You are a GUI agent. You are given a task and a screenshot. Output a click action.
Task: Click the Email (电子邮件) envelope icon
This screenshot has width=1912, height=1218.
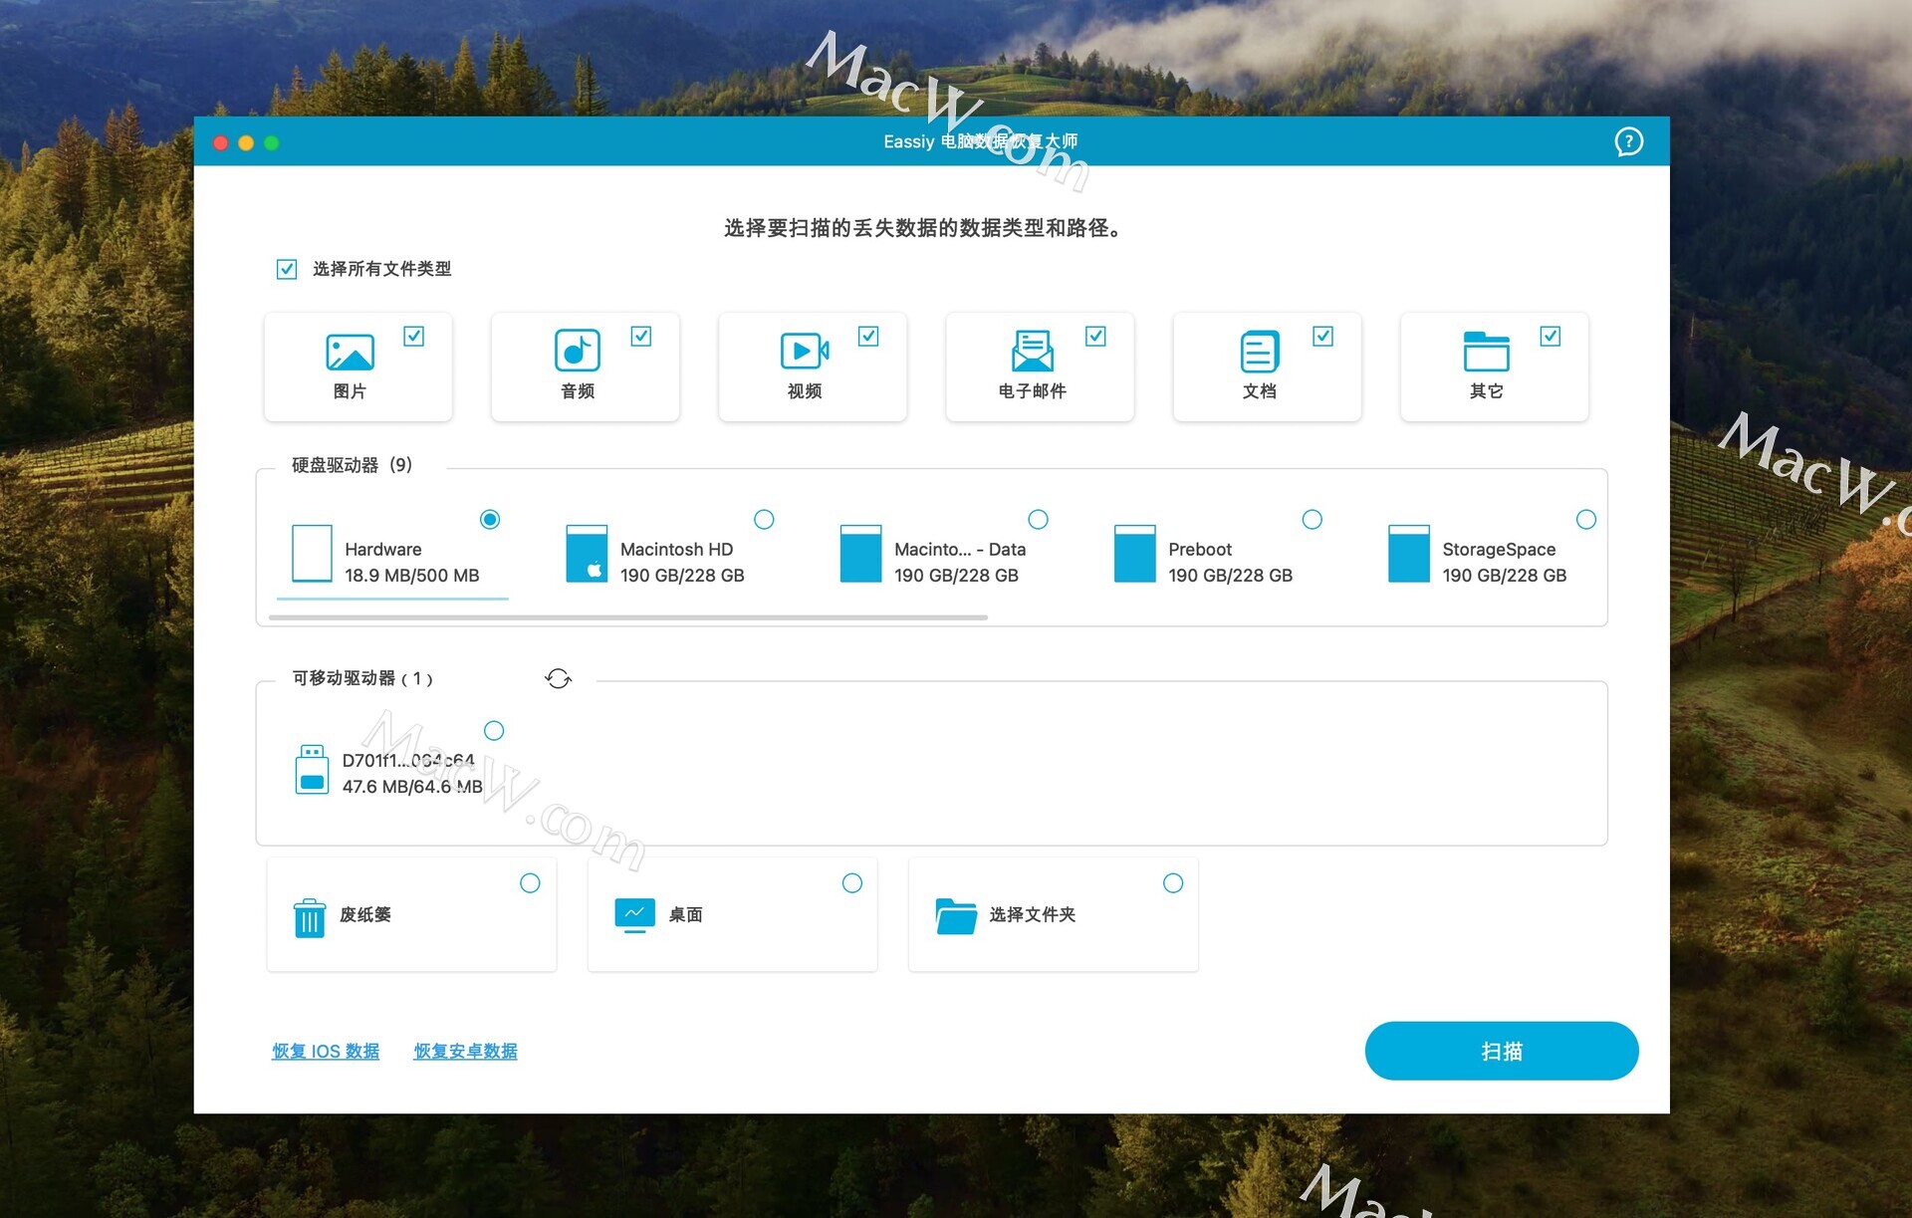tap(1032, 352)
